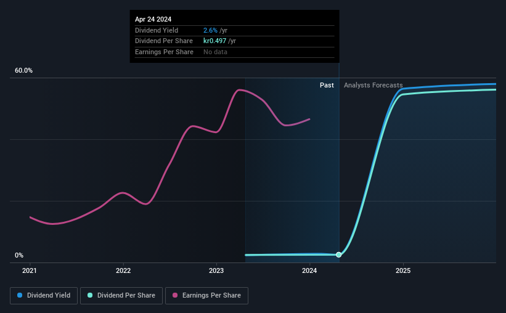Click the kr0.497 Dividend Per Share value

(214, 41)
